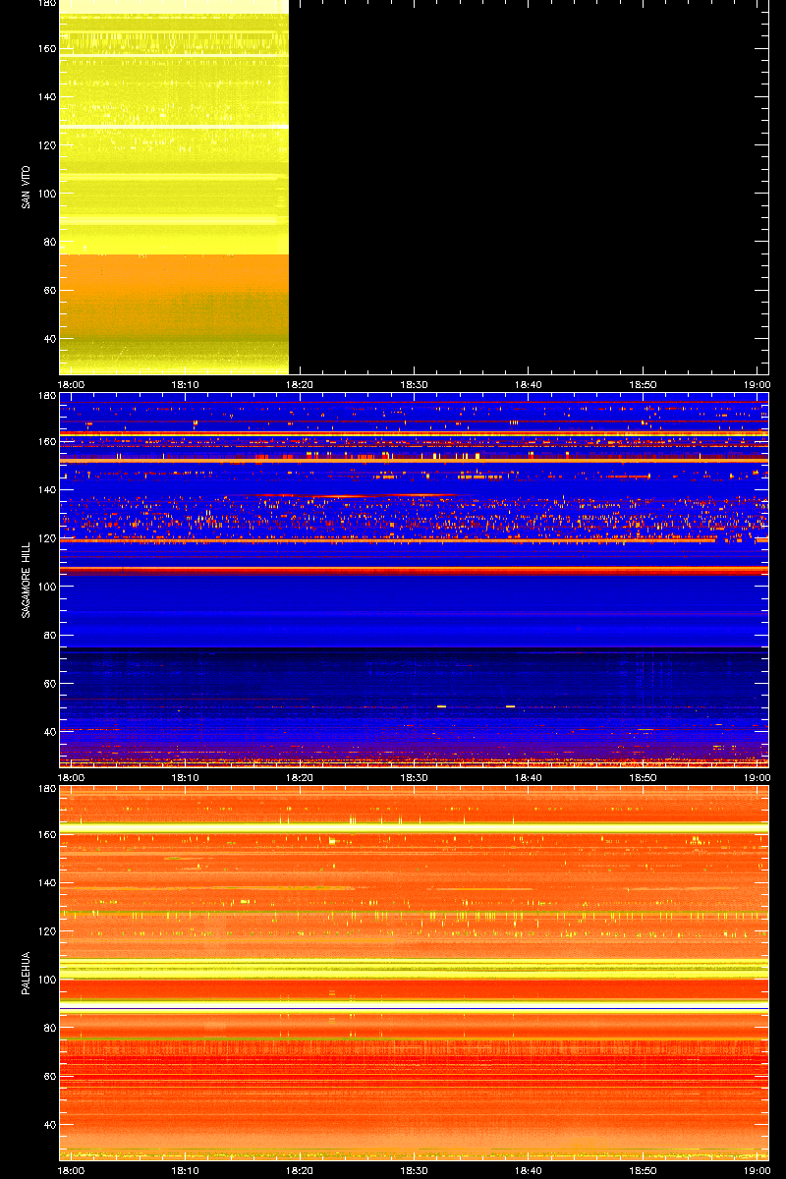Click the 140 frequency tick on San Vito axis
786x1179 pixels.
pos(46,96)
